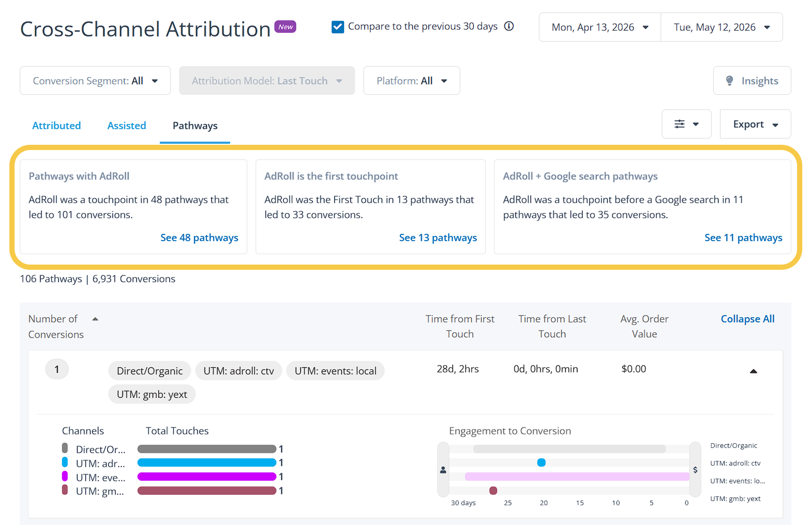Viewport: 808px width, 525px height.
Task: Open the start date Apr 13, 2026 picker
Action: click(600, 27)
